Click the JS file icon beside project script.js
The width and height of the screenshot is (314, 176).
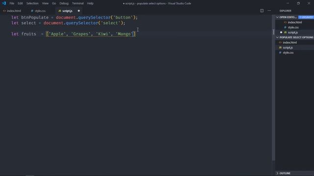(x=280, y=47)
